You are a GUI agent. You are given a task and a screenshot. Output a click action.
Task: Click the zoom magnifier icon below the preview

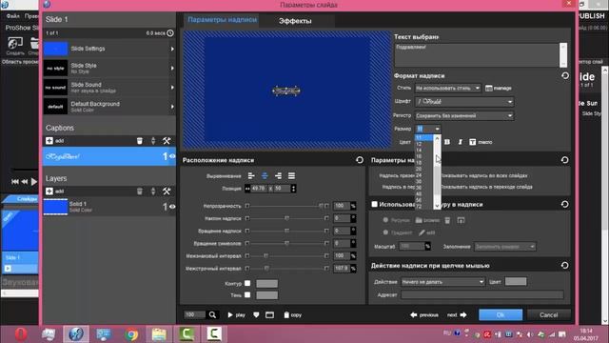click(x=212, y=314)
